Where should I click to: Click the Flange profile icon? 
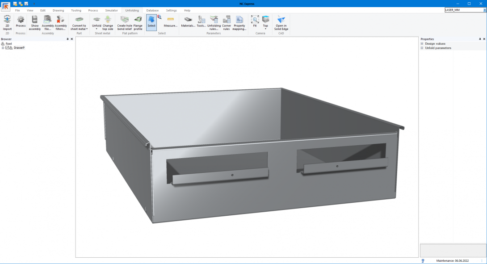coord(138,21)
